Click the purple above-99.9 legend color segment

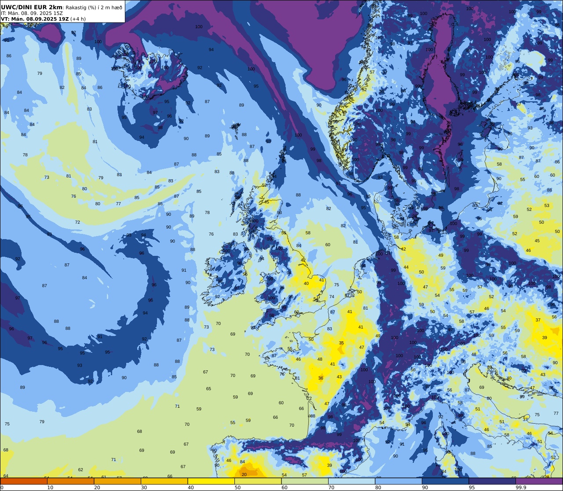[x=539, y=481]
